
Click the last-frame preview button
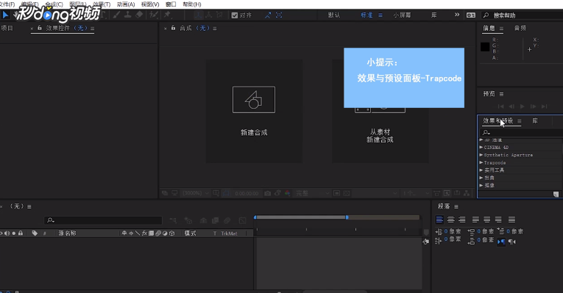[x=545, y=106]
